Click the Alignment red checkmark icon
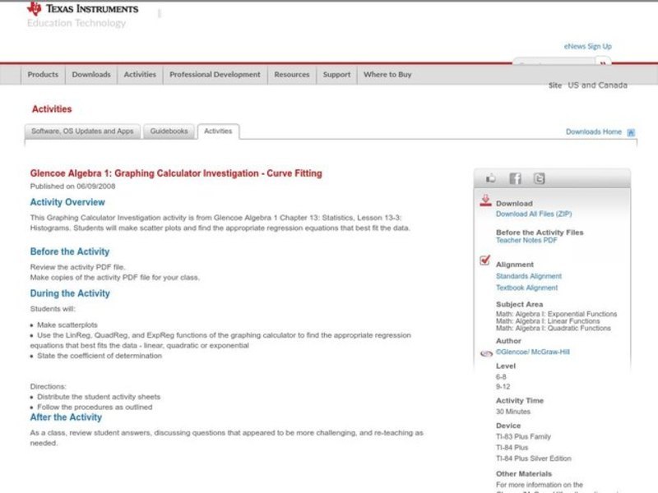This screenshot has height=493, width=658. click(485, 261)
